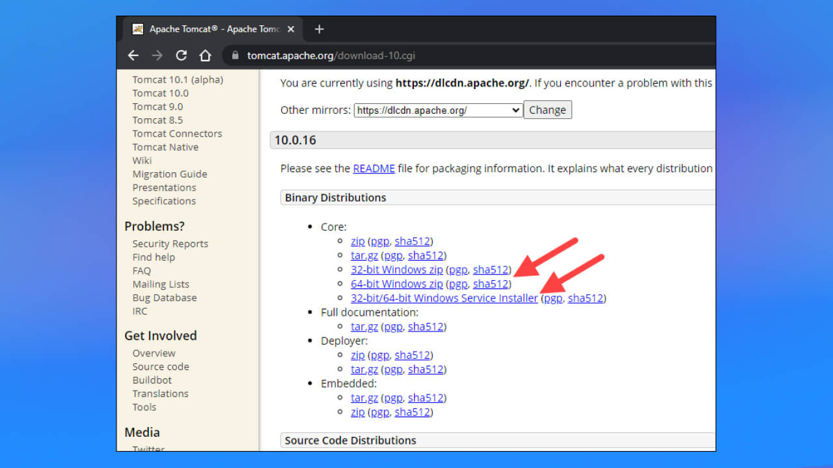Open Find help link
The image size is (833, 468).
point(154,257)
